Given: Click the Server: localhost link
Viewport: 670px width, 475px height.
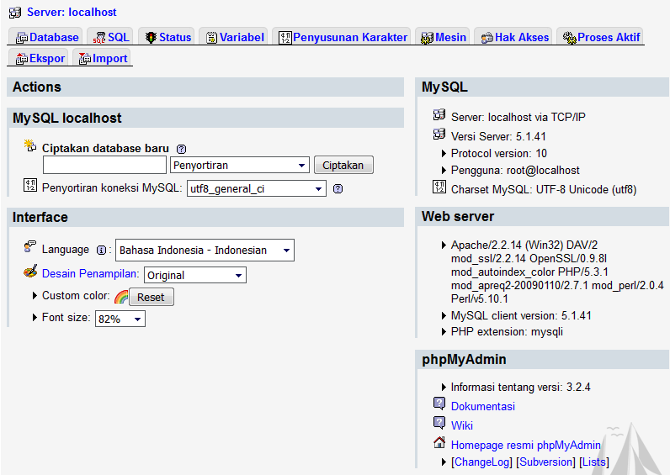Looking at the screenshot, I should pos(72,12).
